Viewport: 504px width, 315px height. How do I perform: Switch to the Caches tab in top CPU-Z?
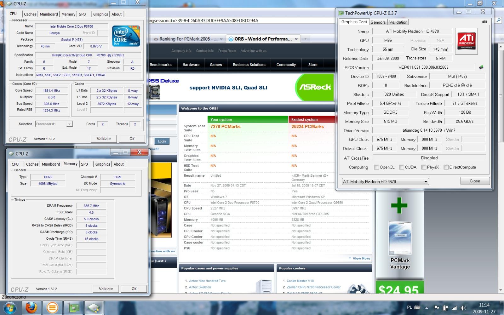pos(30,14)
